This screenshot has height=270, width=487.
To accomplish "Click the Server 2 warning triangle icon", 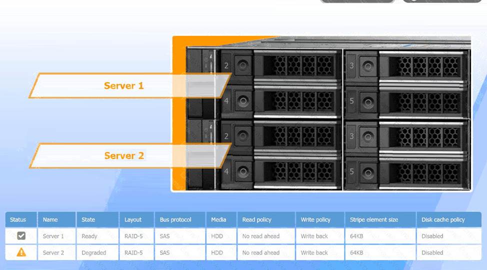I will pyautogui.click(x=21, y=253).
